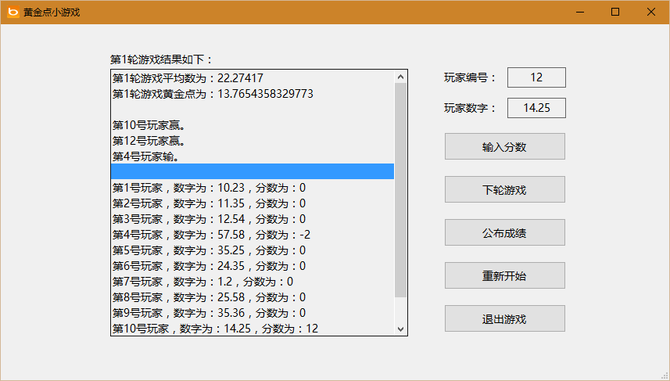Image resolution: width=670 pixels, height=381 pixels.
Task: Select the row 第12号玩家赢。
Action: coord(252,141)
